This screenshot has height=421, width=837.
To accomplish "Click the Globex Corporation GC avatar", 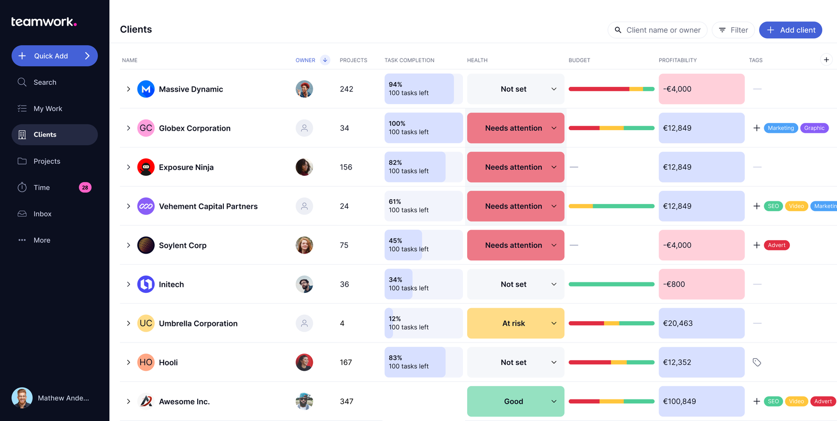I will coord(146,128).
